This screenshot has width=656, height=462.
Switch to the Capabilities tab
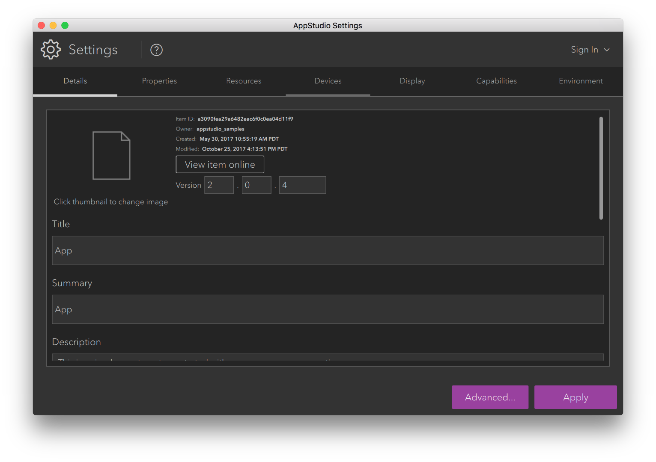click(497, 81)
